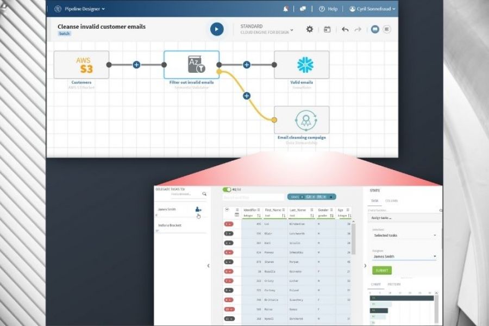Expand the Pipeline Designer dropdown
Image resolution: width=489 pixels, height=326 pixels.
click(x=84, y=9)
